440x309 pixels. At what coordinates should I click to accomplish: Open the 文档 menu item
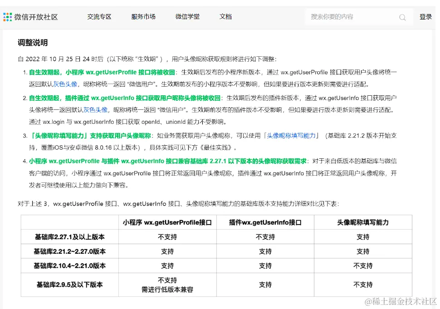[x=225, y=17]
